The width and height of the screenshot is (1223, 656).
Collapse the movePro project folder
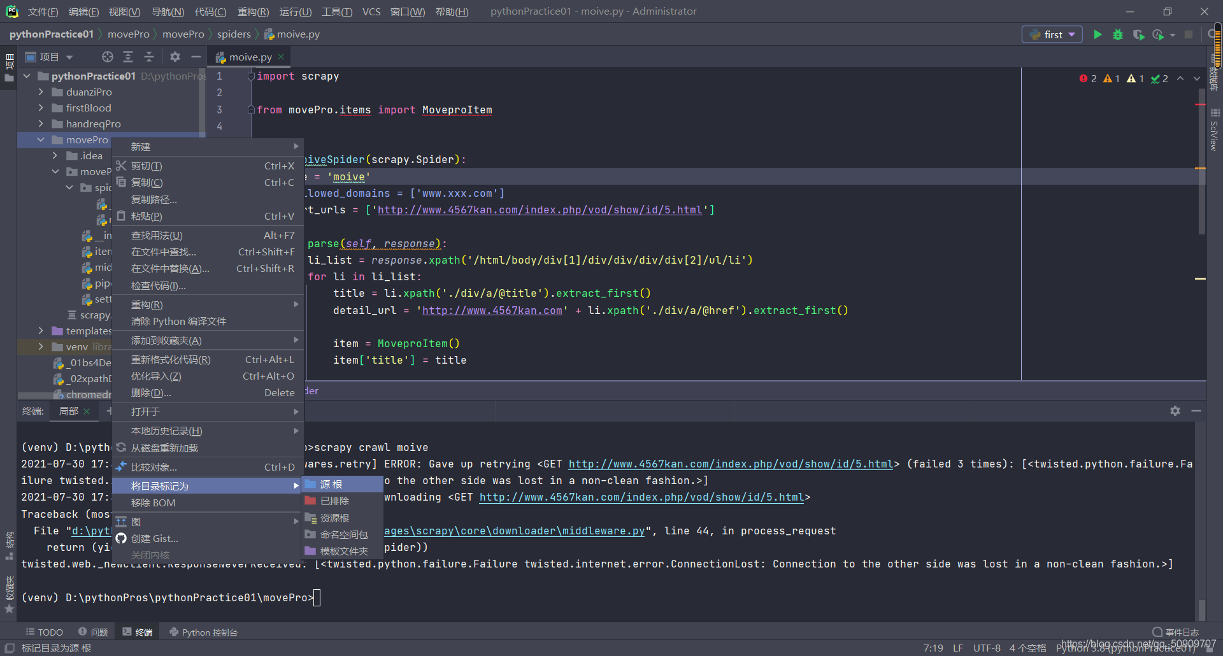(40, 139)
